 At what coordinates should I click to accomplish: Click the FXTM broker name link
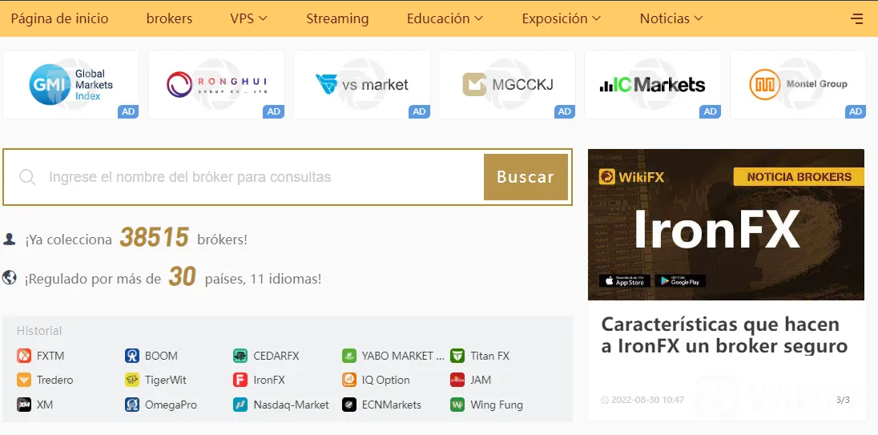click(x=50, y=356)
